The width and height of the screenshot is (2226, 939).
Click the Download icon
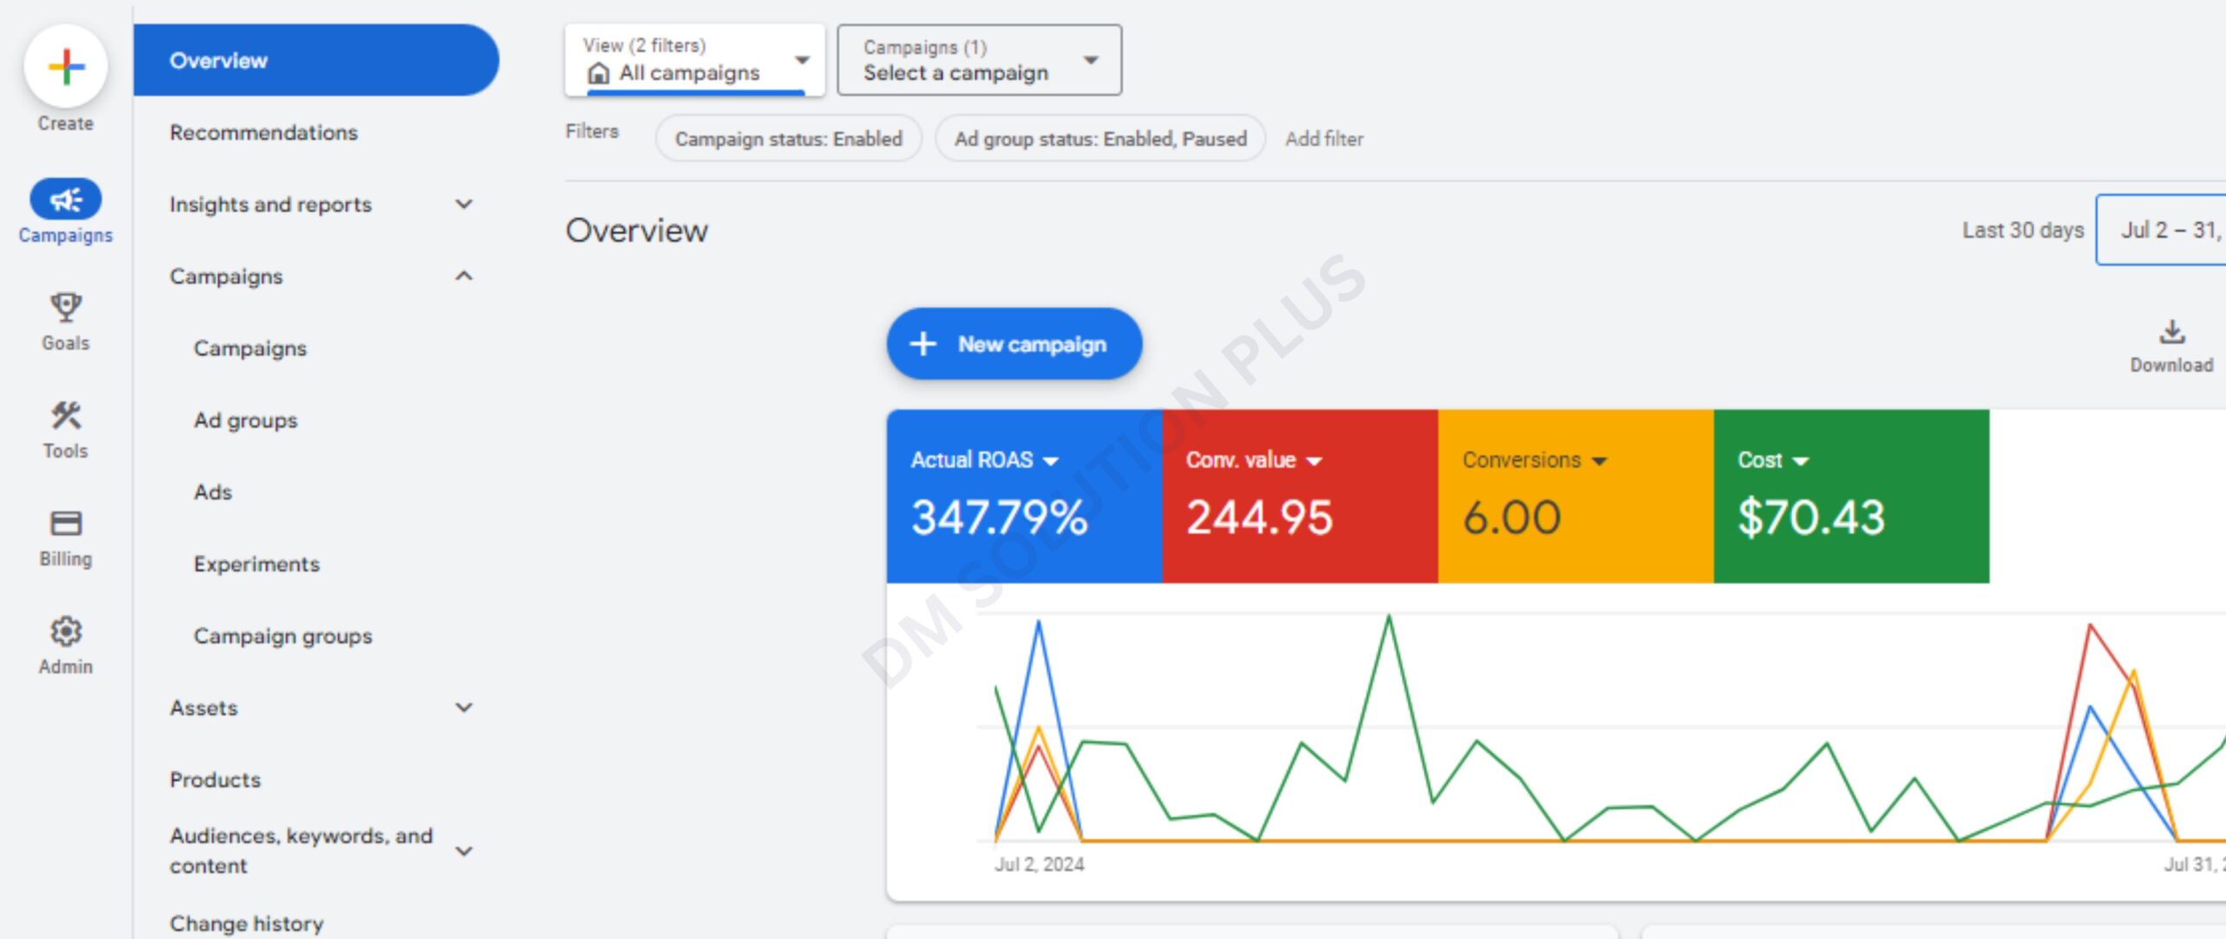click(x=2171, y=333)
